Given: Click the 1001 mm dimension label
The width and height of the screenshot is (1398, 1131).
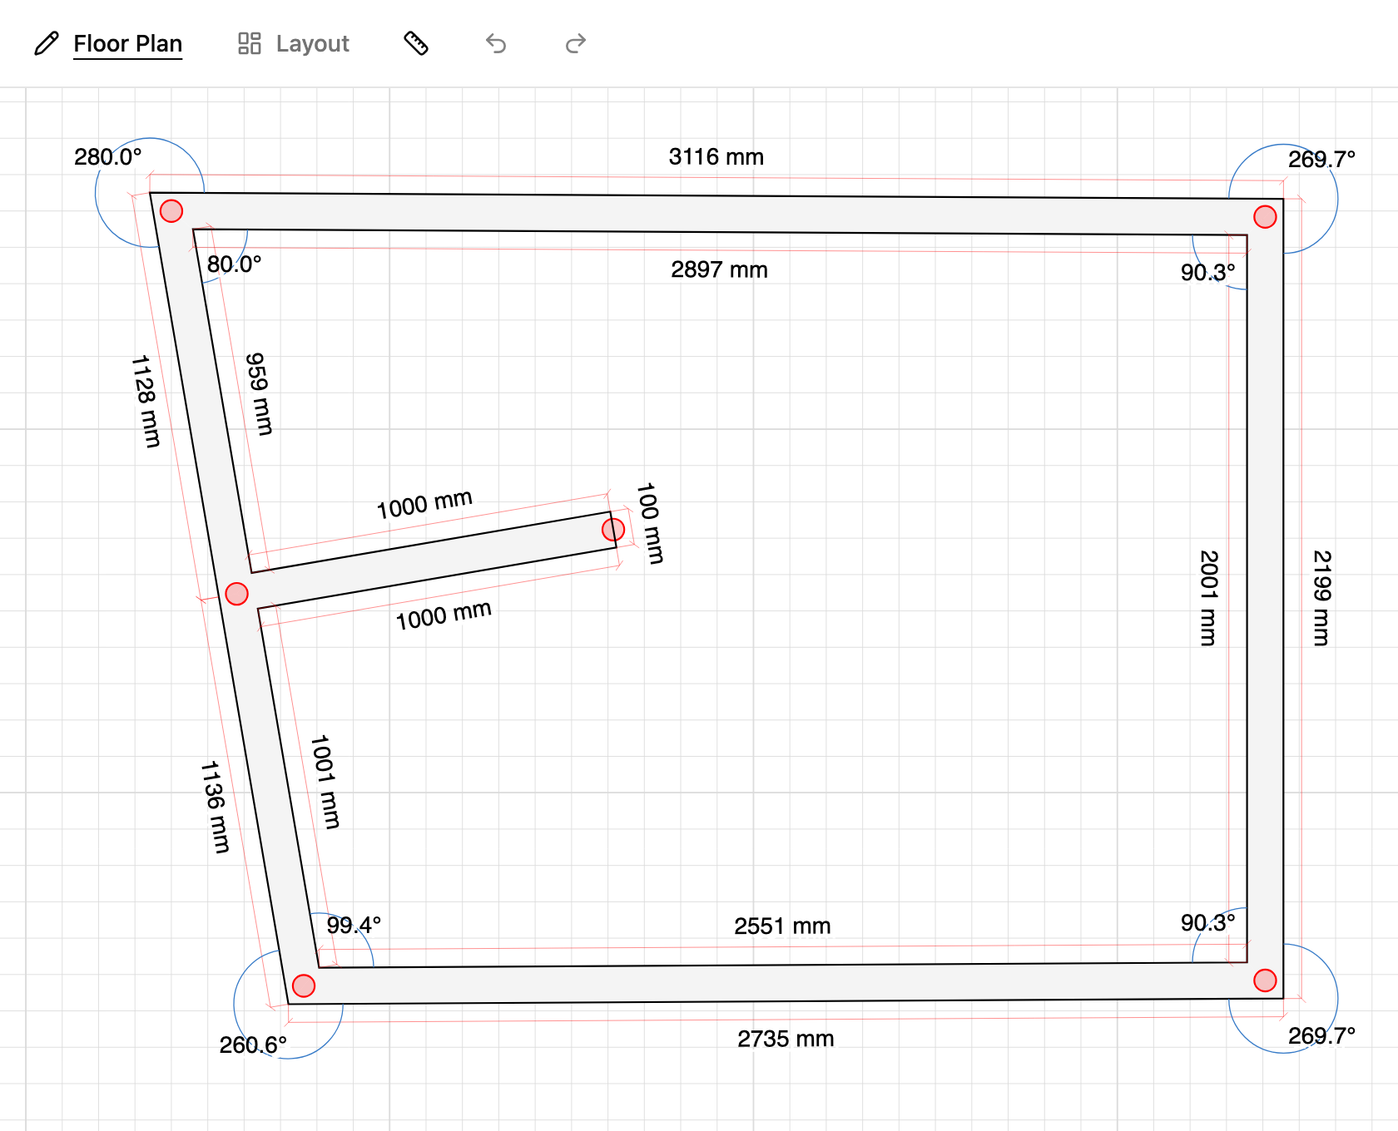Looking at the screenshot, I should pyautogui.click(x=325, y=782).
